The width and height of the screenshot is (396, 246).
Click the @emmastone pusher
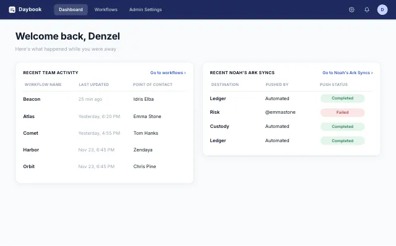click(280, 112)
